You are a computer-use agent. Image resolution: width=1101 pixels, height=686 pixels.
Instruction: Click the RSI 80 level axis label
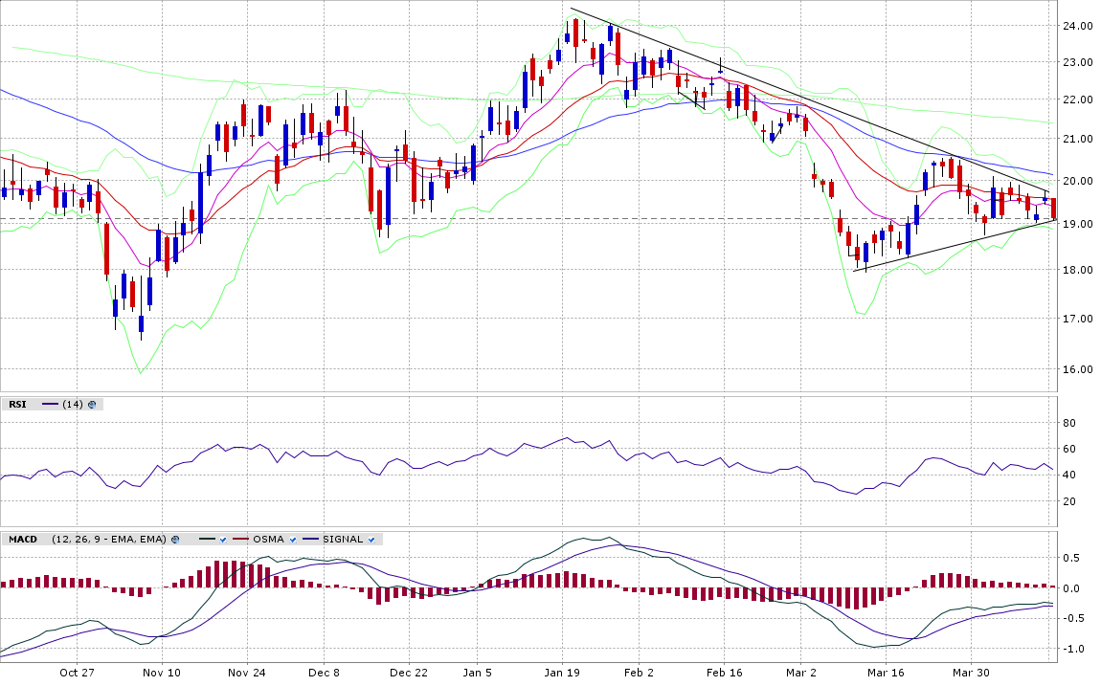click(x=1069, y=423)
